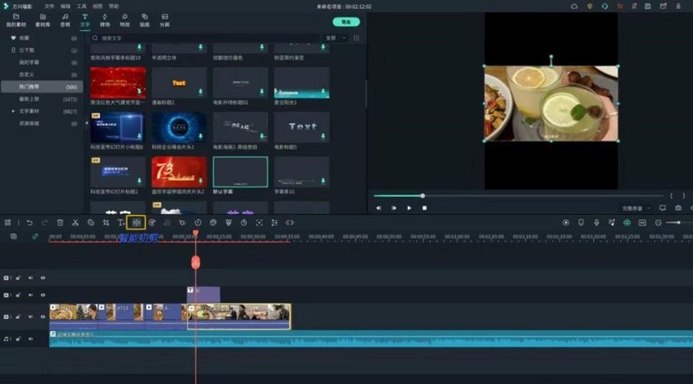Click the highlighted 智能切剪 smart-cut icon

pyautogui.click(x=136, y=223)
